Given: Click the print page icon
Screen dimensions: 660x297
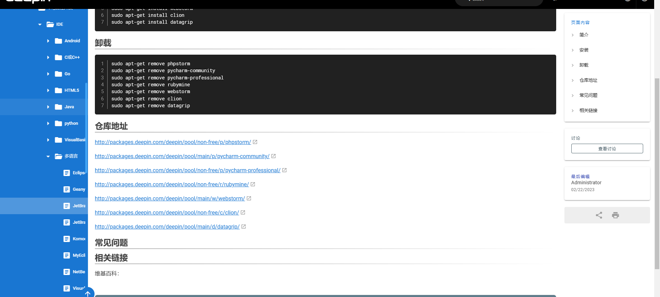Looking at the screenshot, I should coord(615,215).
